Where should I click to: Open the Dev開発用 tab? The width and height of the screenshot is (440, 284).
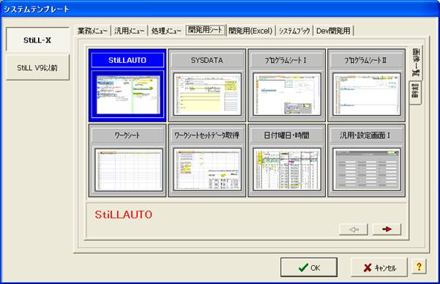(333, 31)
